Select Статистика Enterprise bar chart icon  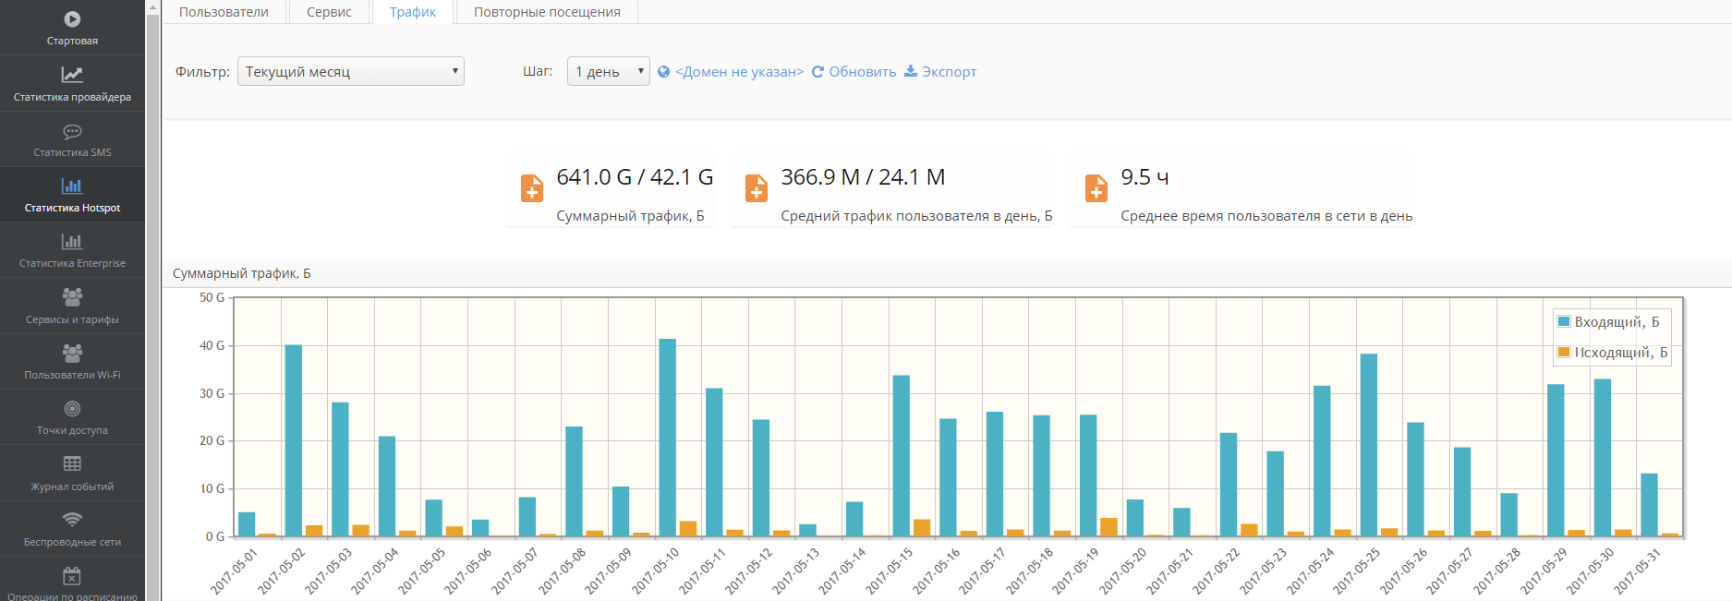[72, 242]
